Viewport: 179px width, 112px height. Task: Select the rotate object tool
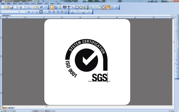[x=56, y=8]
